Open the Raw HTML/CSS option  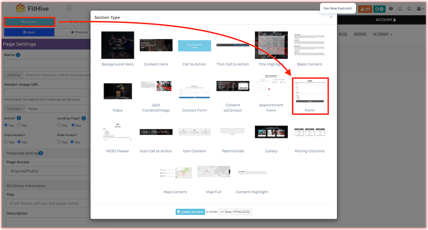click(x=235, y=212)
